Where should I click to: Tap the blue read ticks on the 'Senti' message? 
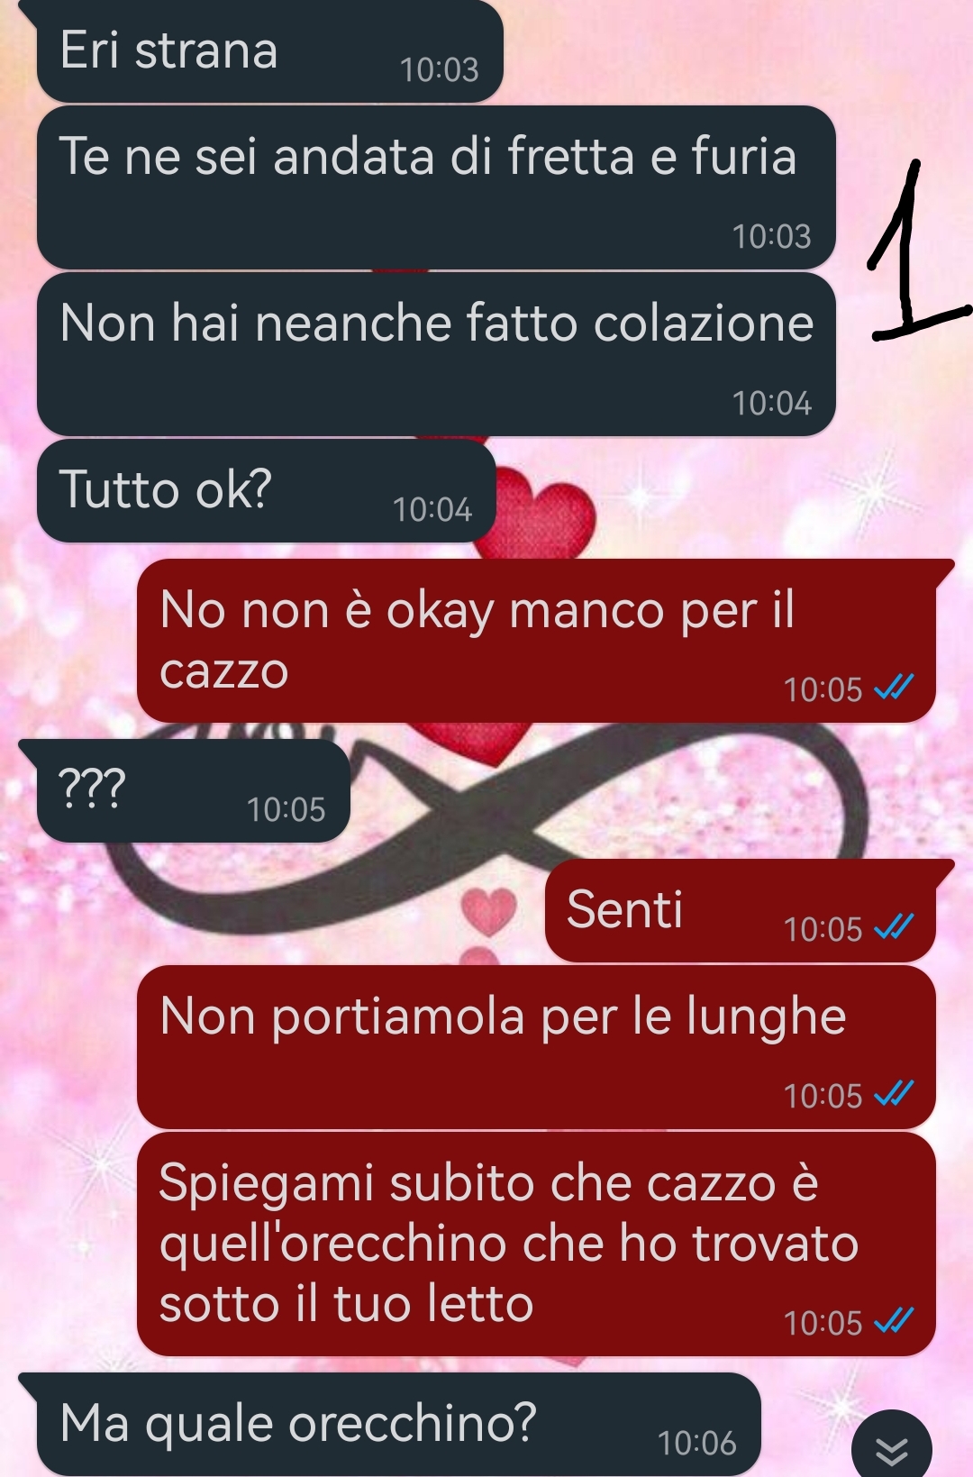[895, 927]
